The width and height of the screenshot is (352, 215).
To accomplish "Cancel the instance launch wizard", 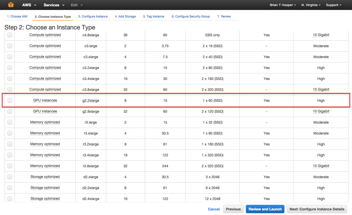I will point(214,209).
